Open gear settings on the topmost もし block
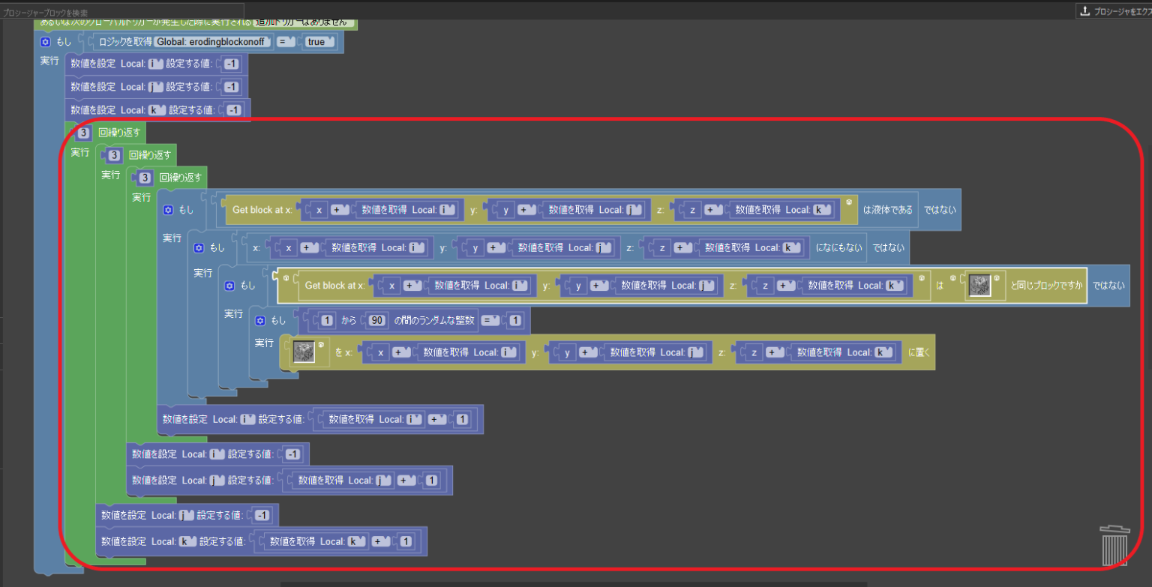Viewport: 1152px width, 587px height. coord(45,41)
